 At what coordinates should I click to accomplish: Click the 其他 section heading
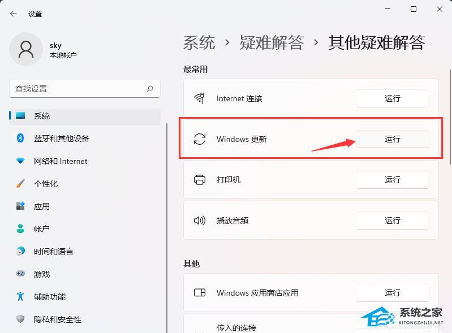coord(191,263)
